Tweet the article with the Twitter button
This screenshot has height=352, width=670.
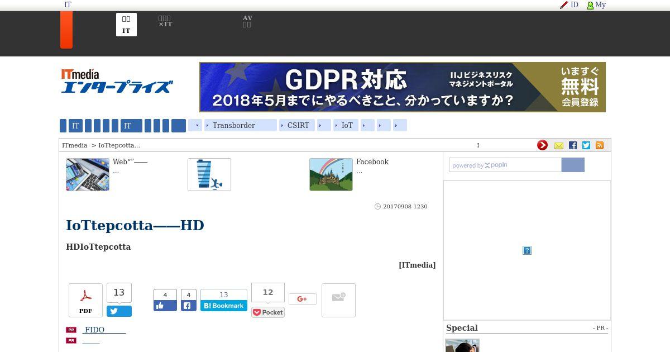(119, 311)
